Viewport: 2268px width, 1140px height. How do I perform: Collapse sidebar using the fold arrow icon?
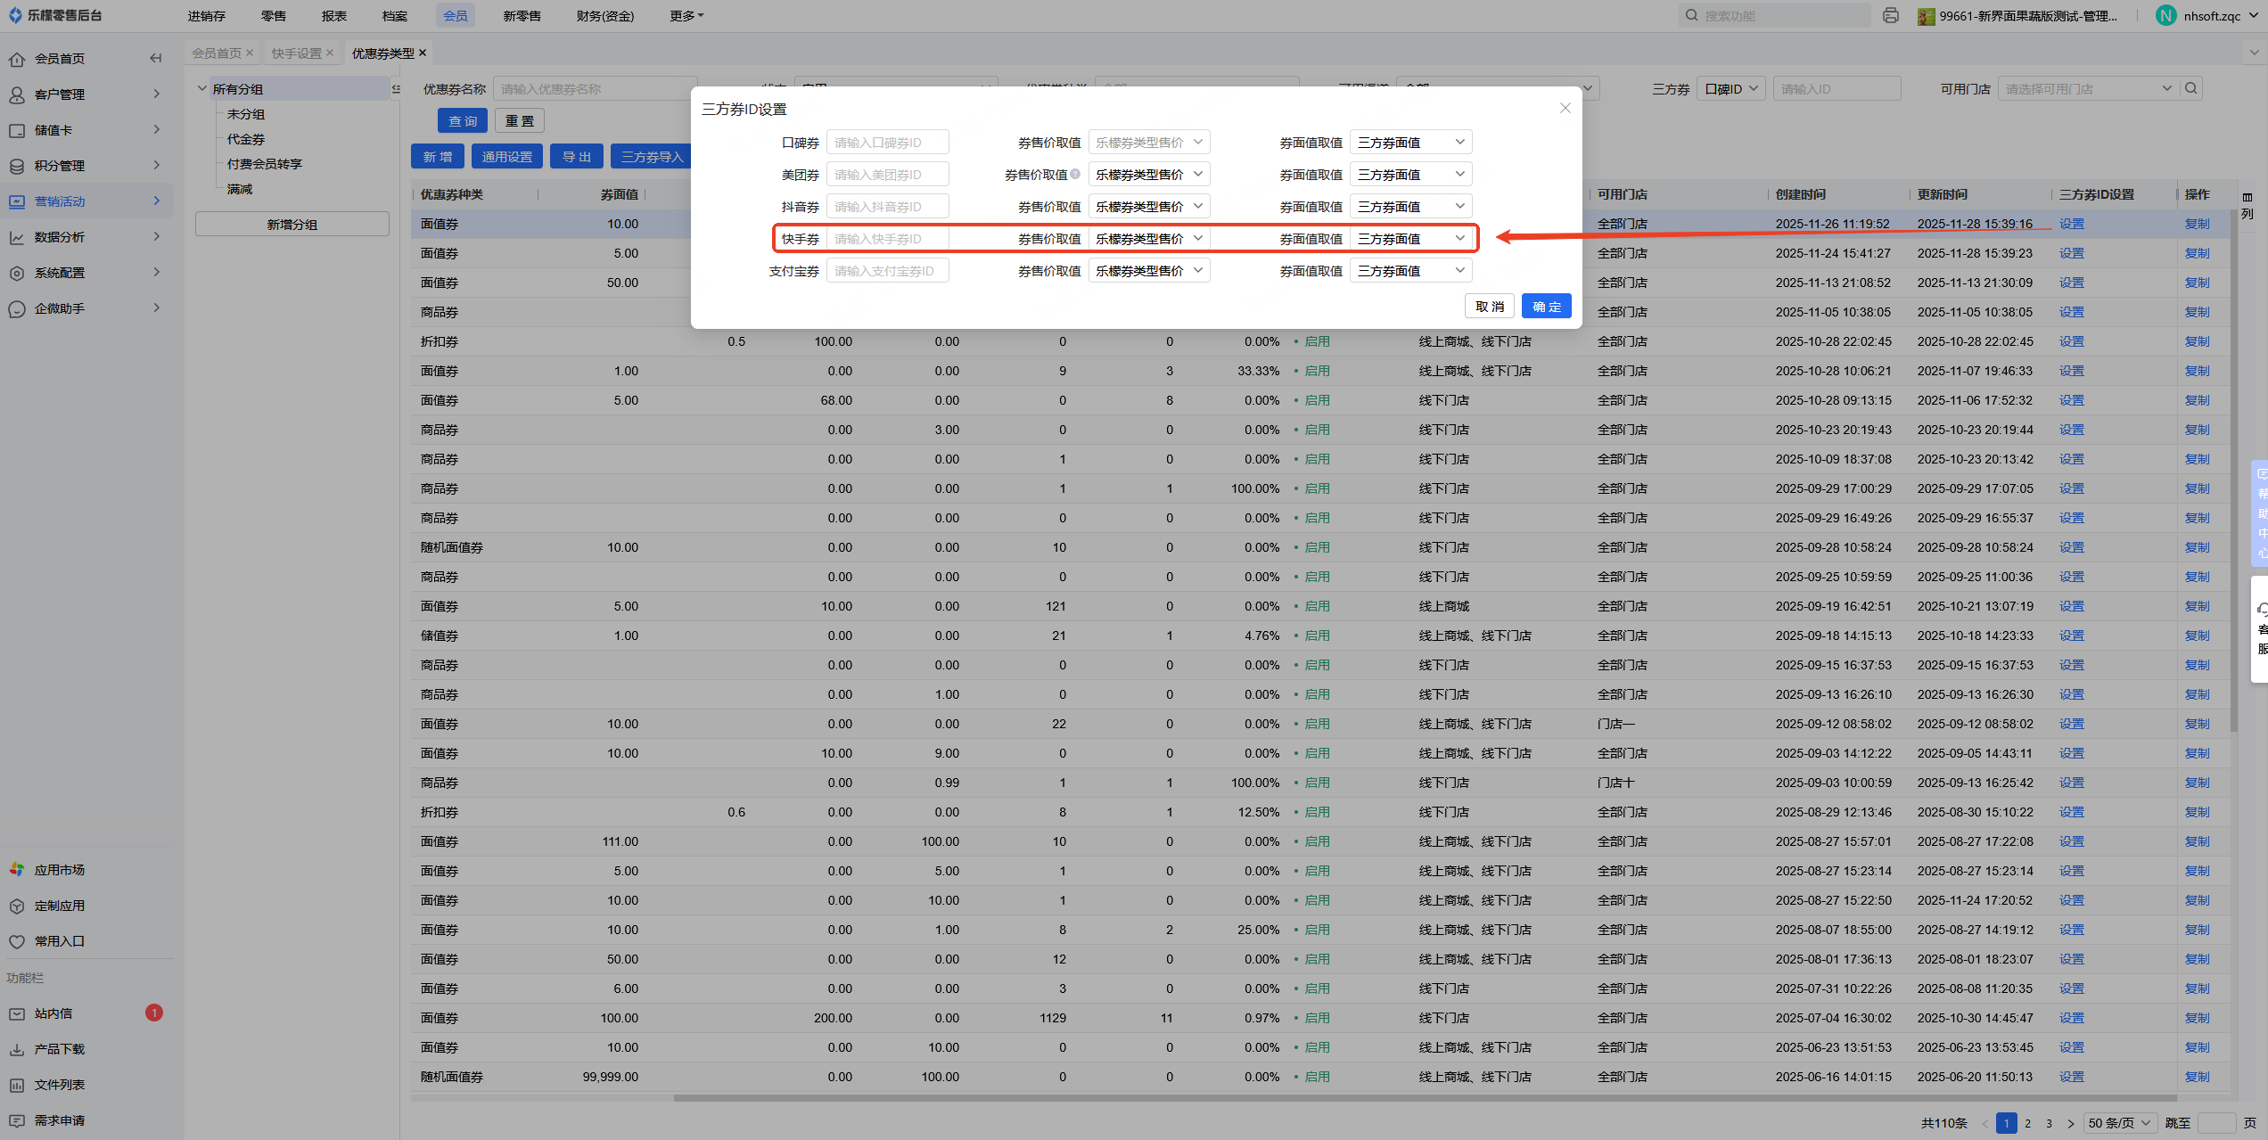tap(156, 59)
